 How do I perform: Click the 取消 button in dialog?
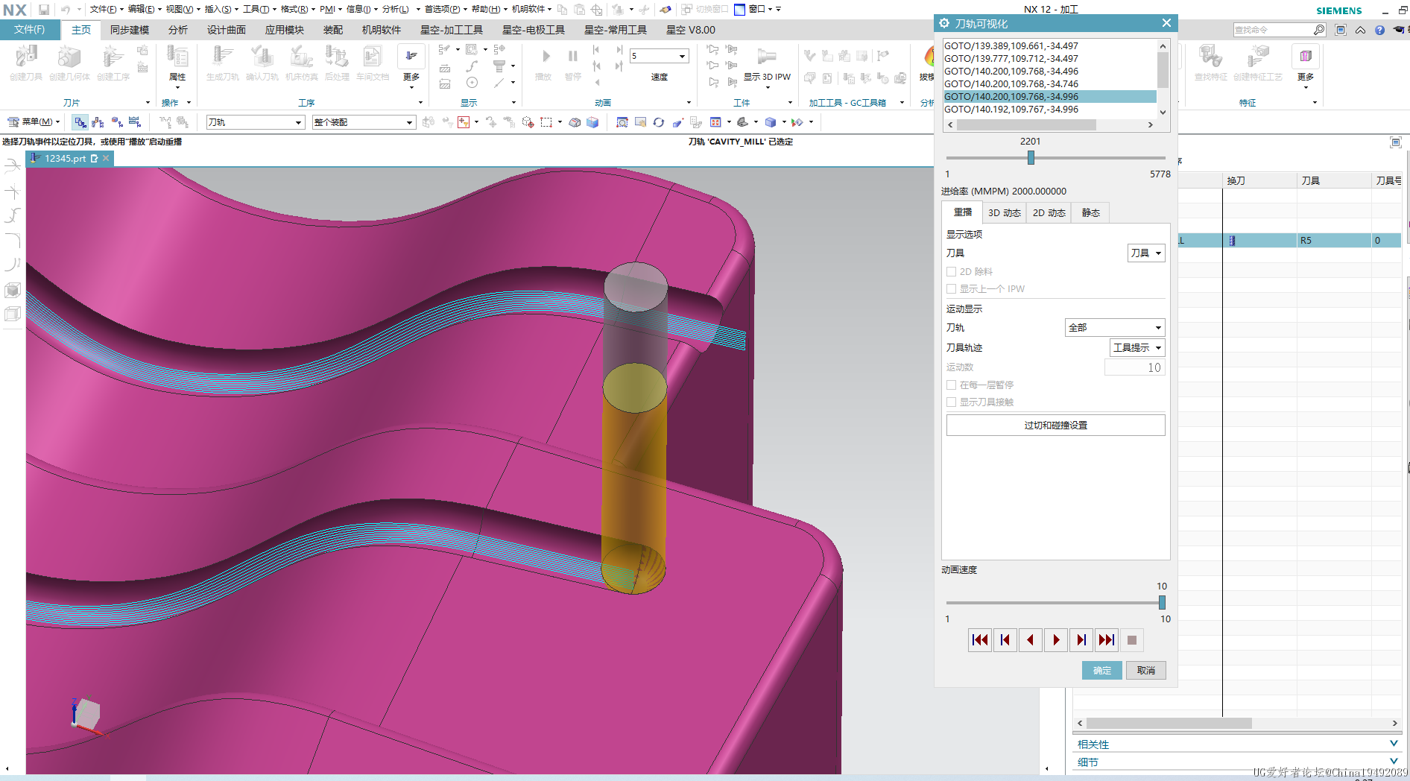coord(1145,671)
